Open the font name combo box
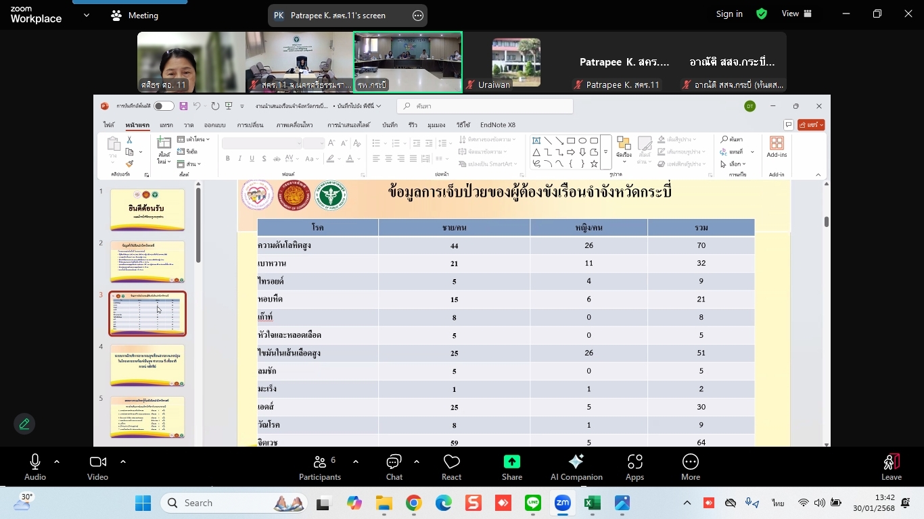 tap(262, 143)
